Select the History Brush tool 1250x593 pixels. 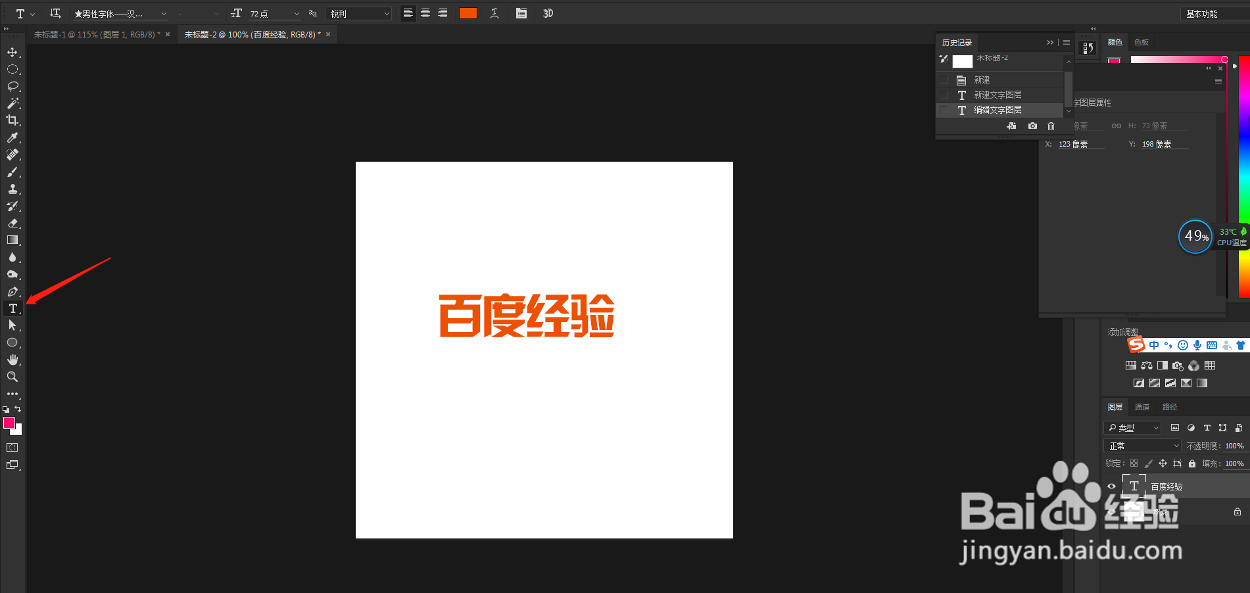(x=12, y=206)
